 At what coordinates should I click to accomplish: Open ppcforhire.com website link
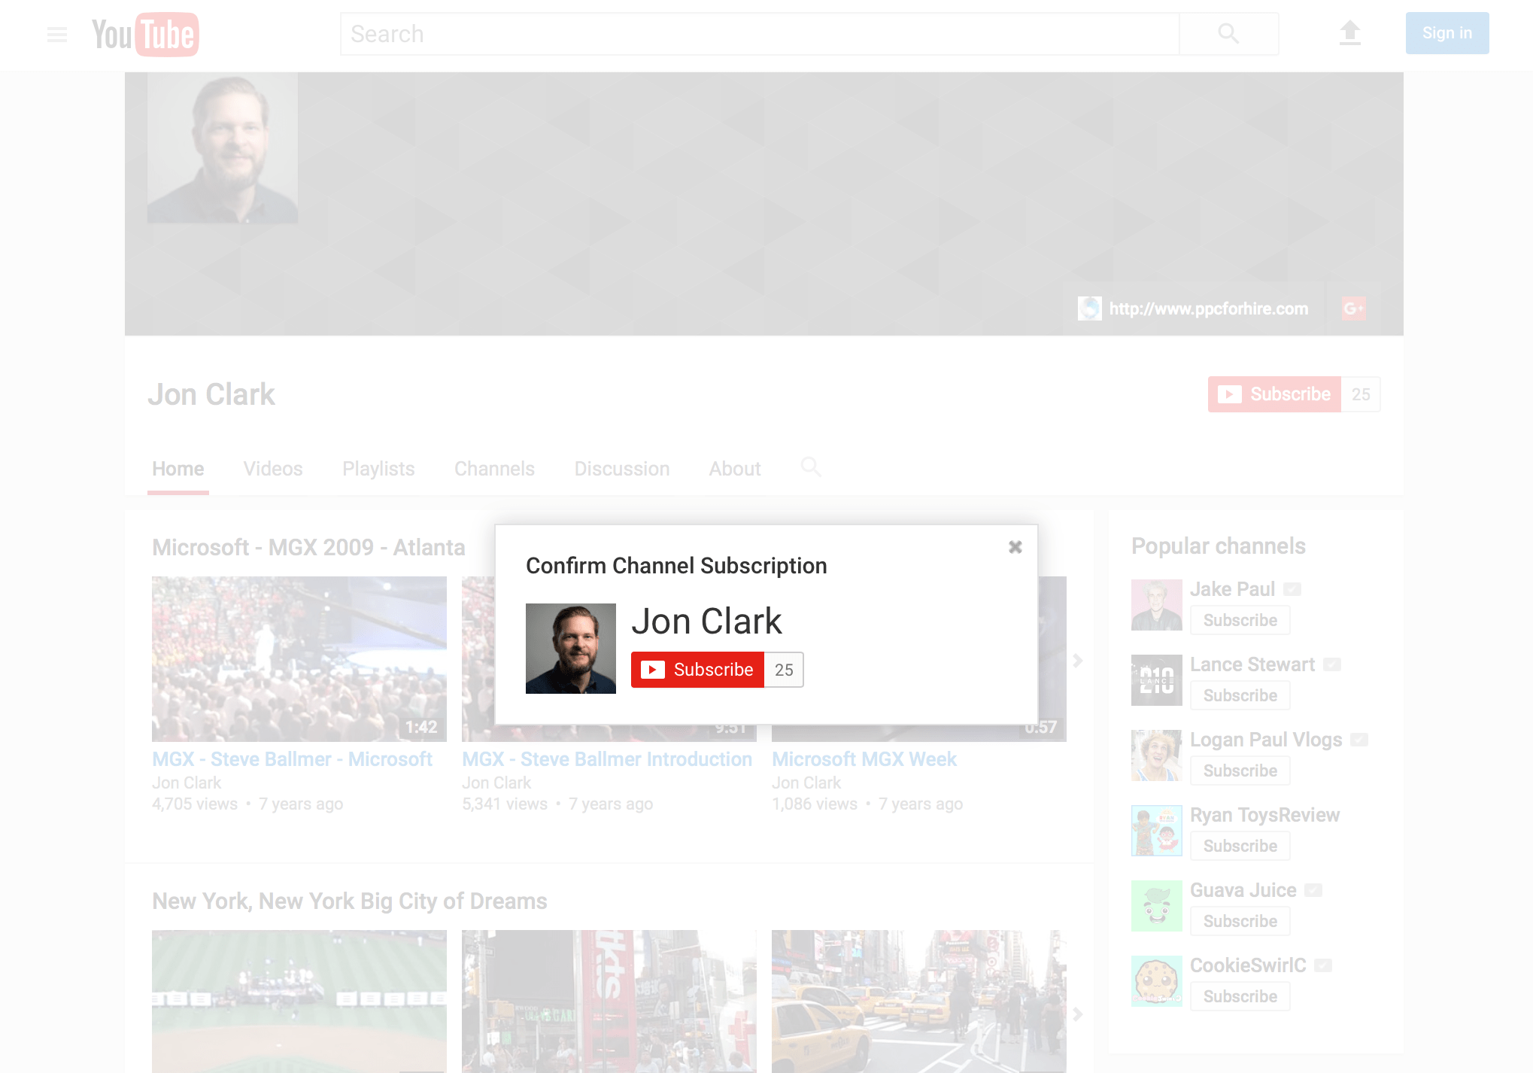[1208, 309]
